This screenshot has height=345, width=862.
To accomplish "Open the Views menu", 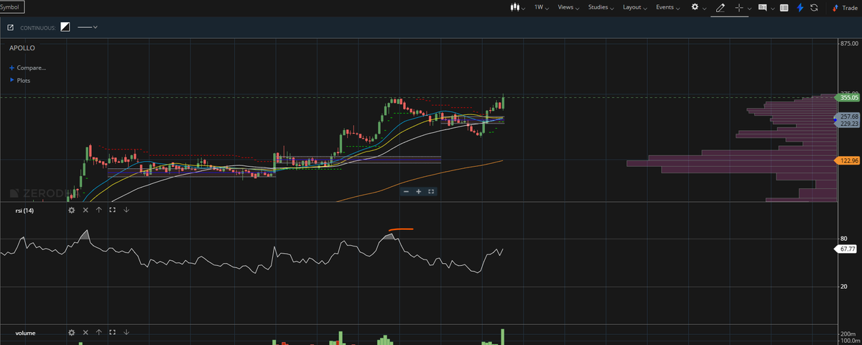I will tap(568, 7).
